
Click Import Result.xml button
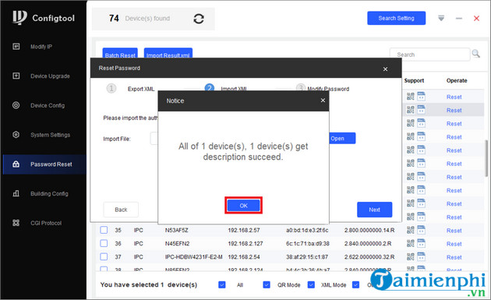point(168,53)
